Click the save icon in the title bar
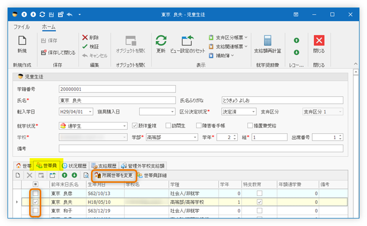The height and width of the screenshot is (226, 367). pos(51,15)
